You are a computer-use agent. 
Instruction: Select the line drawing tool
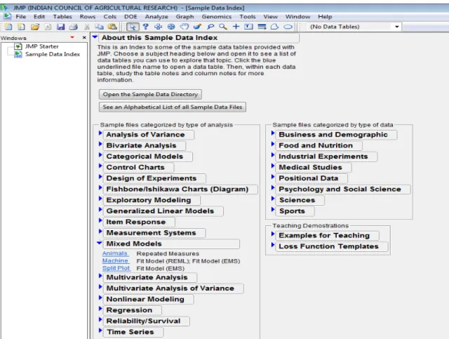pyautogui.click(x=262, y=27)
